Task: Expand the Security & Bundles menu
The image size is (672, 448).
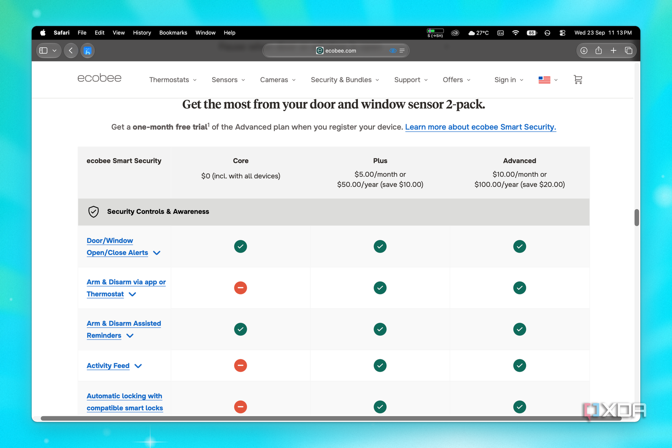Action: tap(345, 80)
